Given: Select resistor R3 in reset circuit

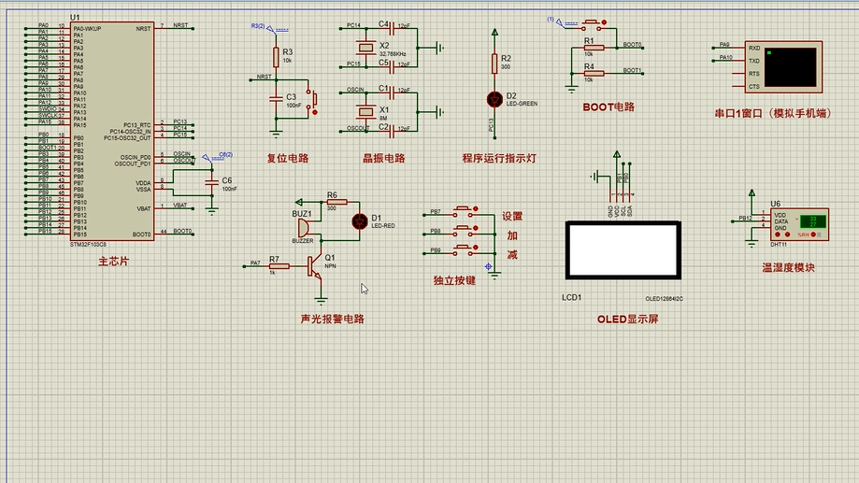Looking at the screenshot, I should tap(276, 55).
